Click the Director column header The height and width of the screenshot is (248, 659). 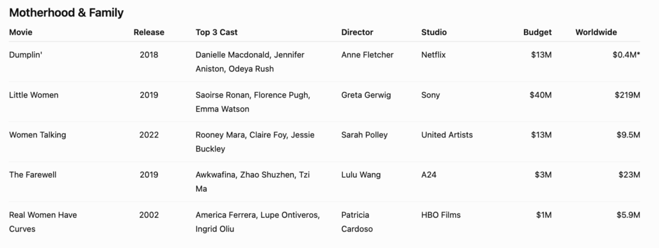point(357,33)
